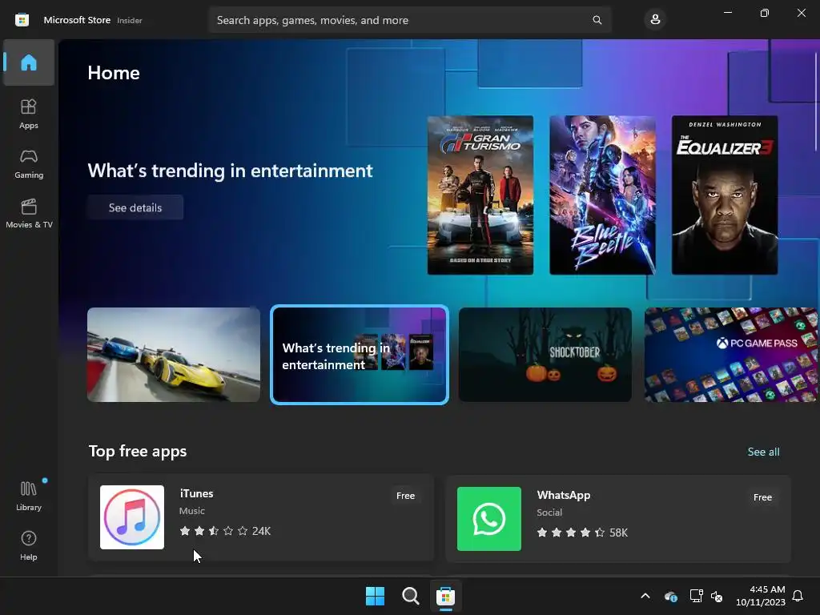Select What's trending in entertainment carousel card

tap(360, 355)
